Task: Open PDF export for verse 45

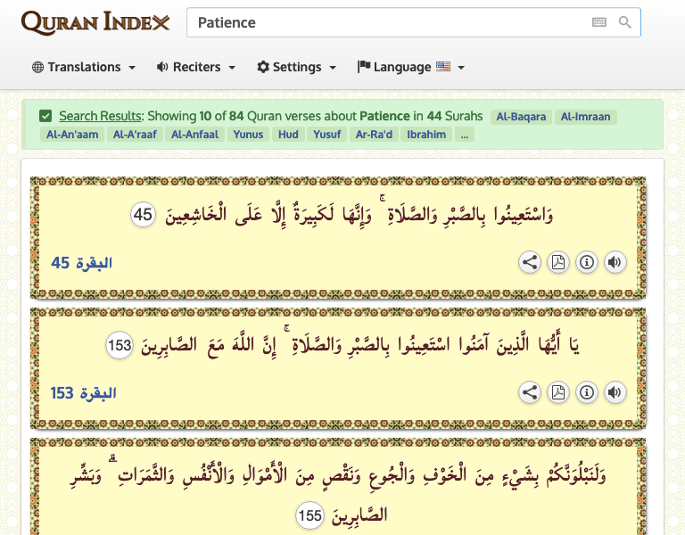Action: point(558,263)
